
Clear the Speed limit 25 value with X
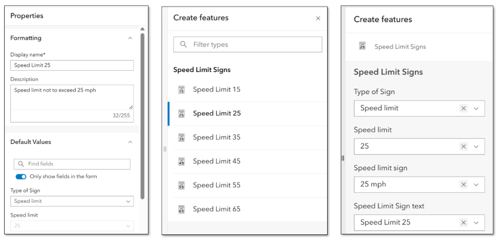coord(464,146)
